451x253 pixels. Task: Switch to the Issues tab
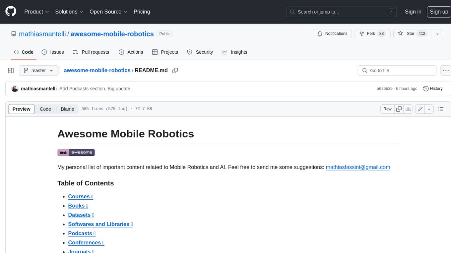coord(53,52)
